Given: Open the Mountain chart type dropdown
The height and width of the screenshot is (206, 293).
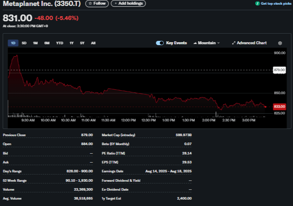Looking at the screenshot, I should point(207,43).
